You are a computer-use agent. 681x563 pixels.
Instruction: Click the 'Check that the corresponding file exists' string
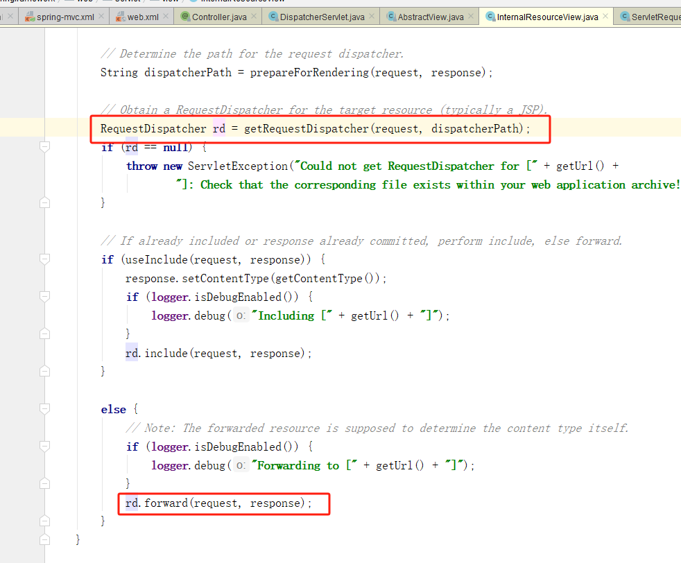tap(427, 185)
